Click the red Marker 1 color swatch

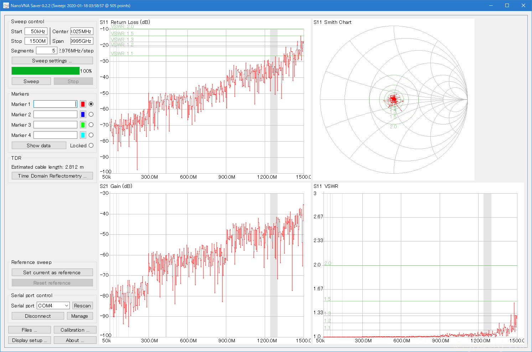pyautogui.click(x=83, y=104)
